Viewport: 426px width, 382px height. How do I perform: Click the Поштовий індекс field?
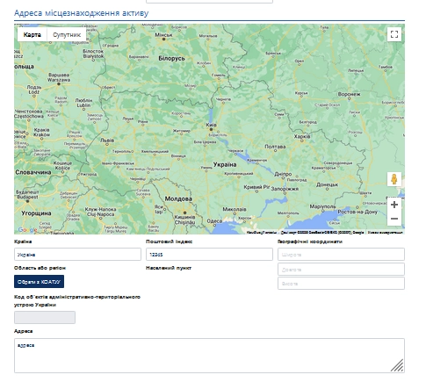(209, 255)
